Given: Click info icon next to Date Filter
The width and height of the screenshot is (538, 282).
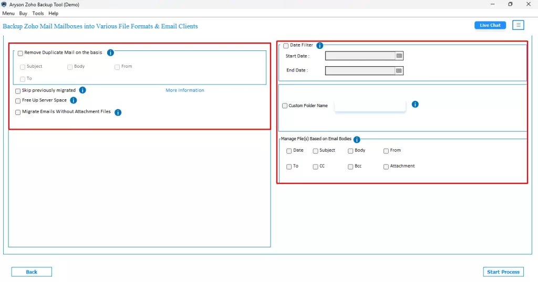Looking at the screenshot, I should click(x=319, y=45).
